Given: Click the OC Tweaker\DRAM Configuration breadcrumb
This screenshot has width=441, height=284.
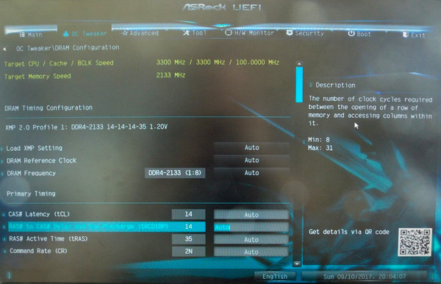Looking at the screenshot, I should 68,48.
